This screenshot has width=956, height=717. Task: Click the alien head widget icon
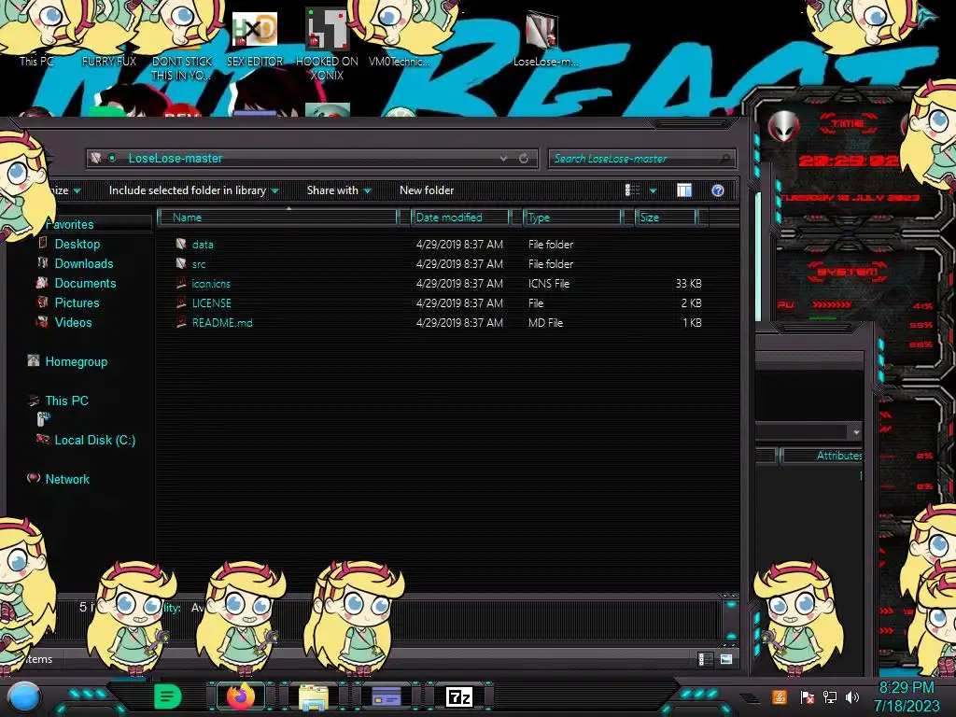[x=783, y=127]
